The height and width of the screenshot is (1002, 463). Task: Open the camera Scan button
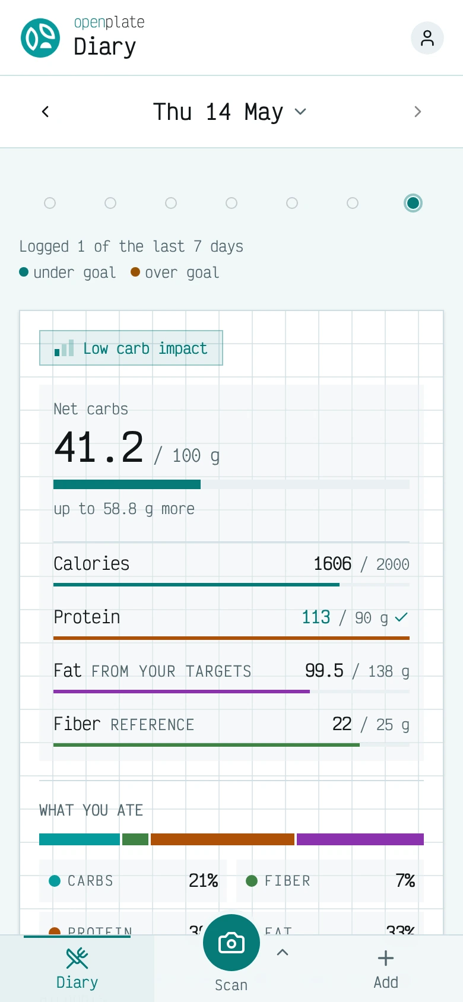point(231,943)
